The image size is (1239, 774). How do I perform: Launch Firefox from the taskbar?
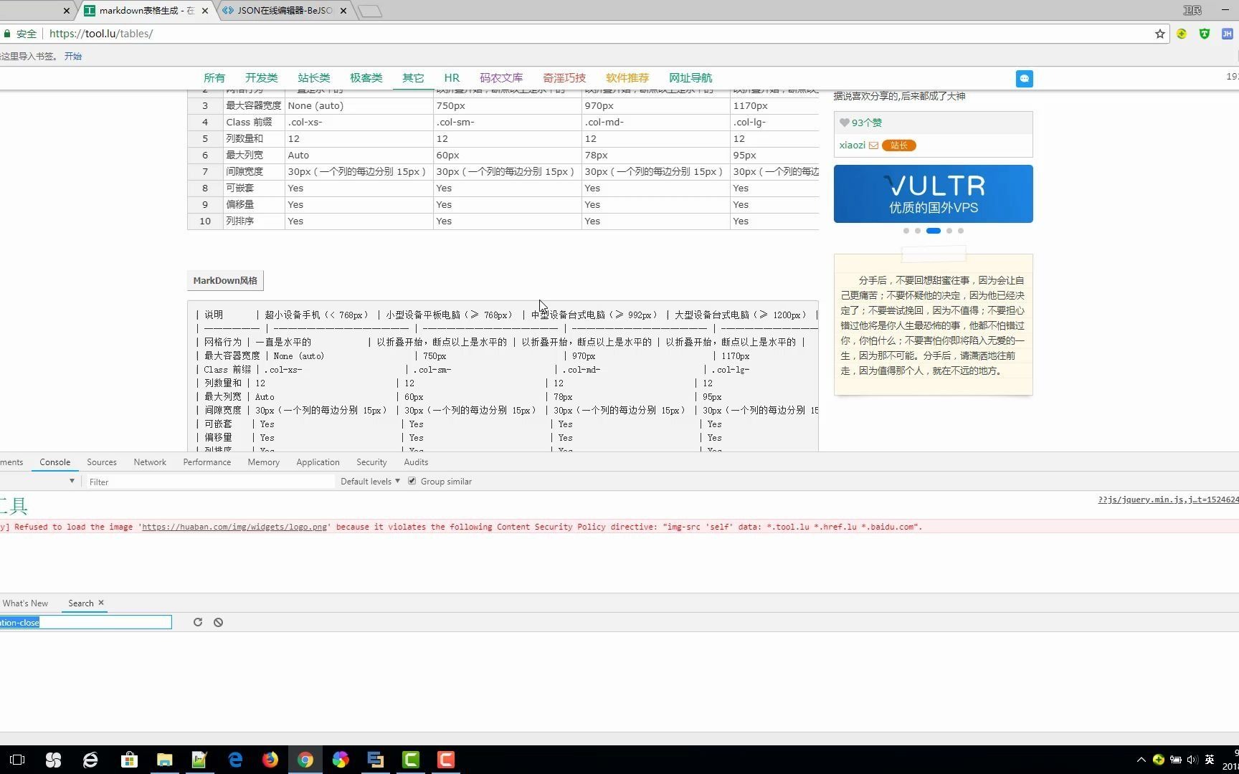coord(270,760)
